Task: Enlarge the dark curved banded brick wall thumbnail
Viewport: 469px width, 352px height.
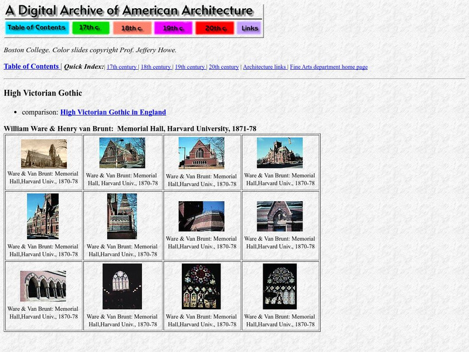Action: 201,216
